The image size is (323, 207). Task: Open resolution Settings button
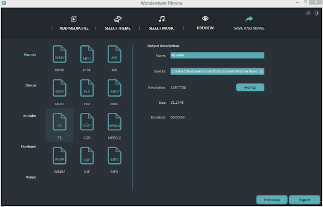[x=250, y=87]
